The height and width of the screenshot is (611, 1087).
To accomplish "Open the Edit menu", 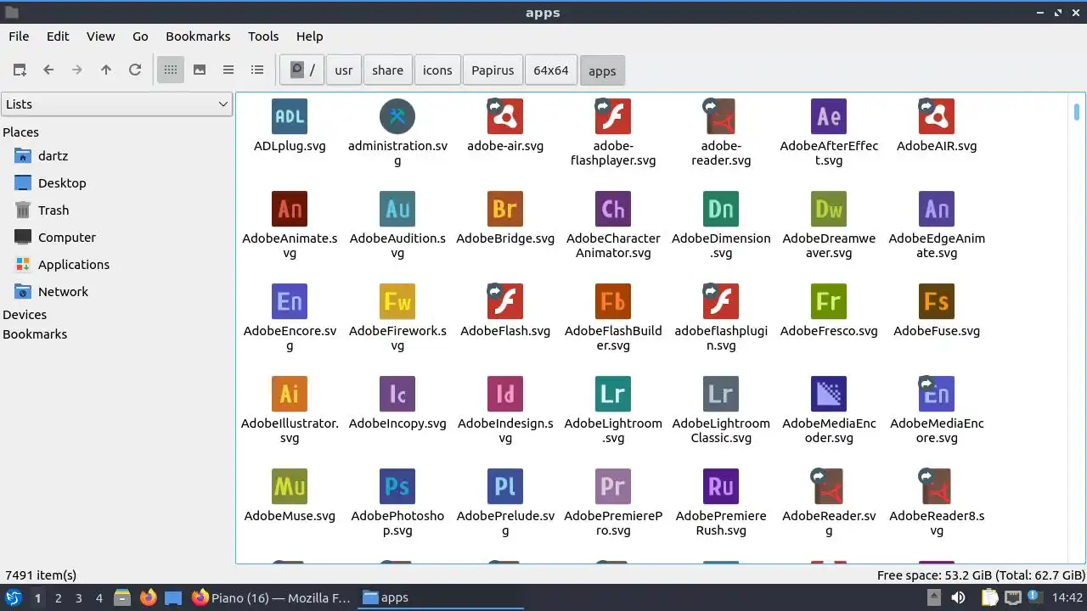I will (58, 36).
